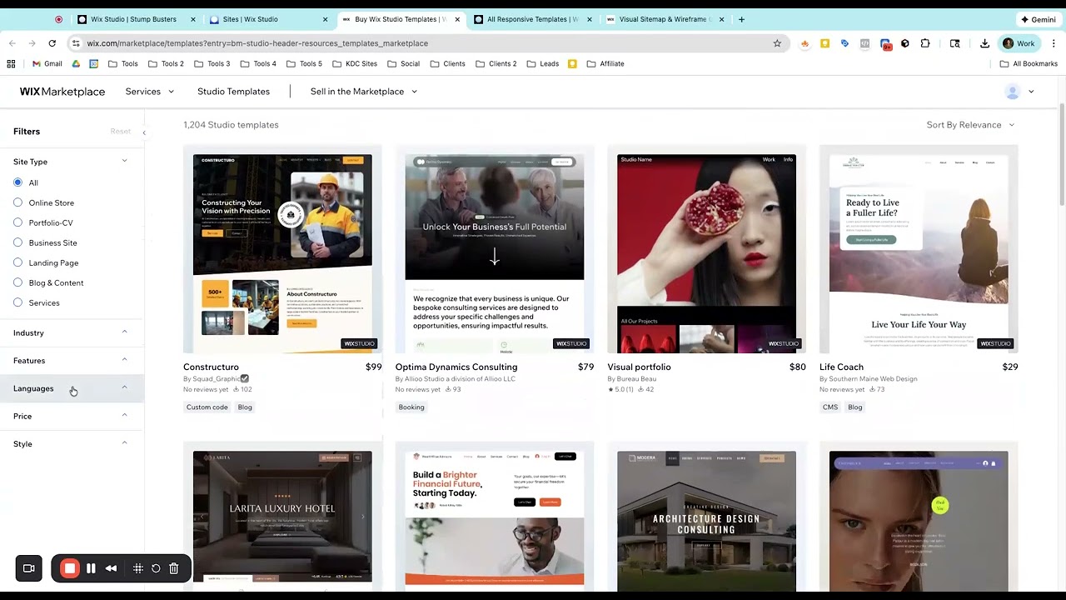
Task: Click the address bar URL field
Action: pos(425,43)
